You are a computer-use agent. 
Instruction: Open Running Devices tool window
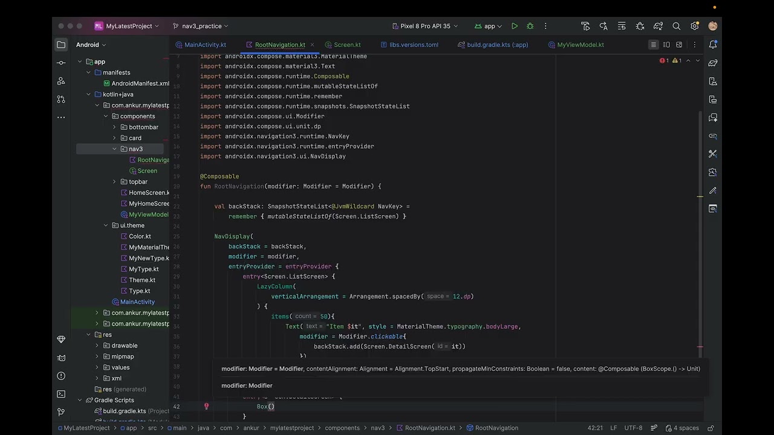(x=713, y=99)
